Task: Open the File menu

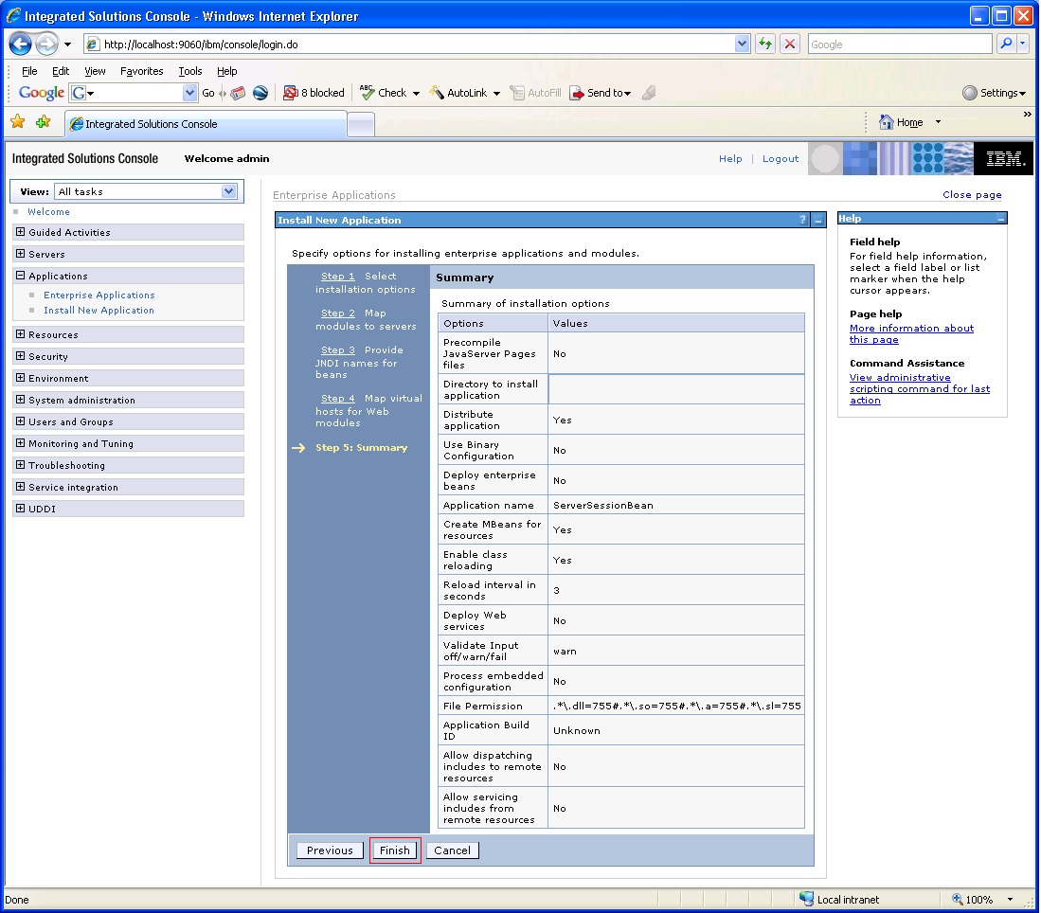Action: pyautogui.click(x=29, y=71)
